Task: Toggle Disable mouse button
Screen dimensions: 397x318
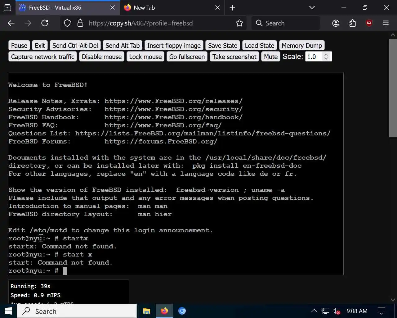Action: (102, 57)
